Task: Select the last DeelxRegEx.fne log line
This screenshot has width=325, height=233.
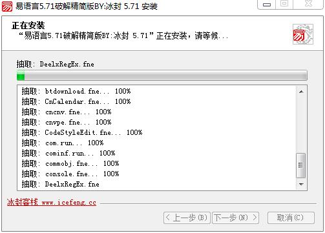Action: pyautogui.click(x=61, y=184)
